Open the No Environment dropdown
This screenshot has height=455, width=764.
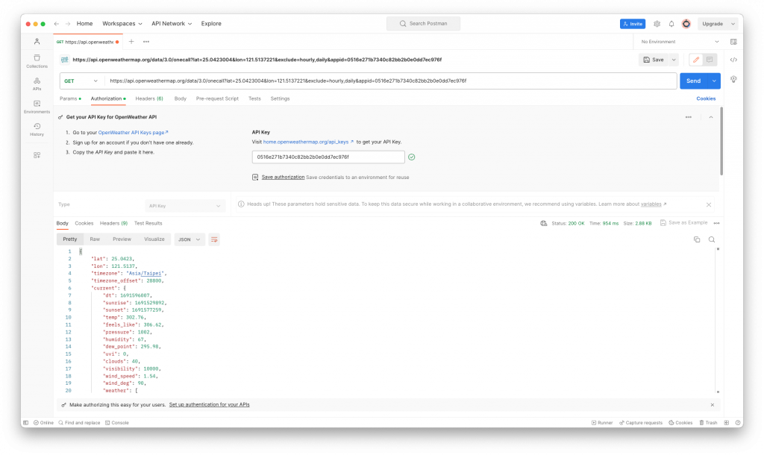coord(679,42)
